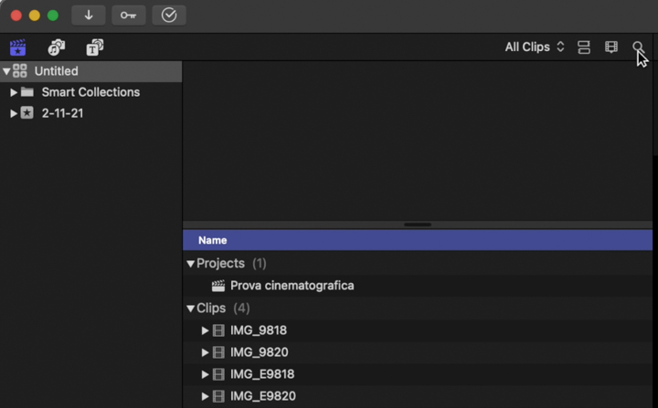This screenshot has width=658, height=408.
Task: Select Smart Collections in sidebar
Action: [x=90, y=92]
